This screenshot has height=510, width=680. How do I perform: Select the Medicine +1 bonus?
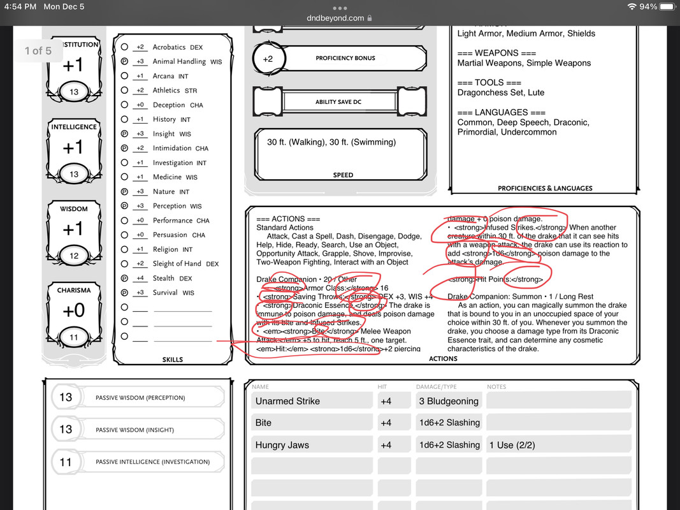pyautogui.click(x=140, y=177)
